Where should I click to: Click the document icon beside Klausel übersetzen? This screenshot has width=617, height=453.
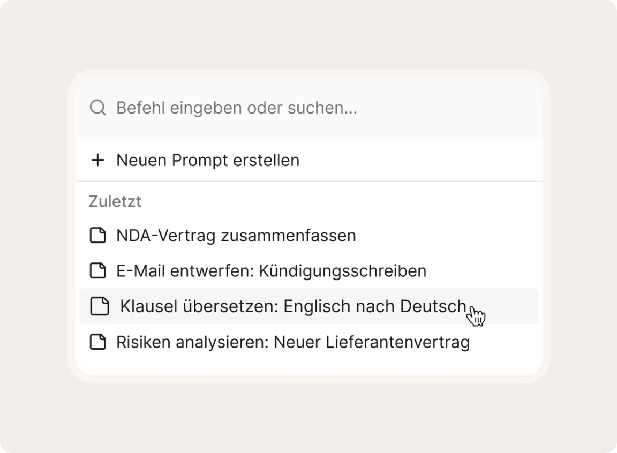coord(100,306)
